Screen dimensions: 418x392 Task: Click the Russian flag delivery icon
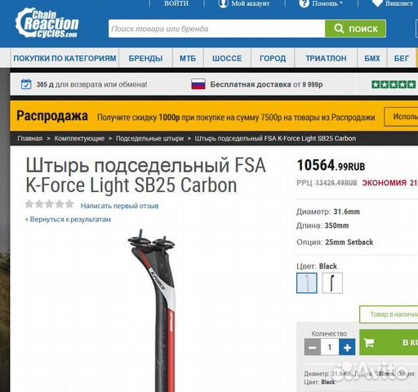(x=198, y=84)
